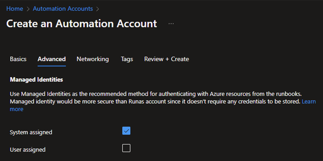The width and height of the screenshot is (323, 161).
Task: Open the more options ellipsis beside title
Action: (x=171, y=24)
